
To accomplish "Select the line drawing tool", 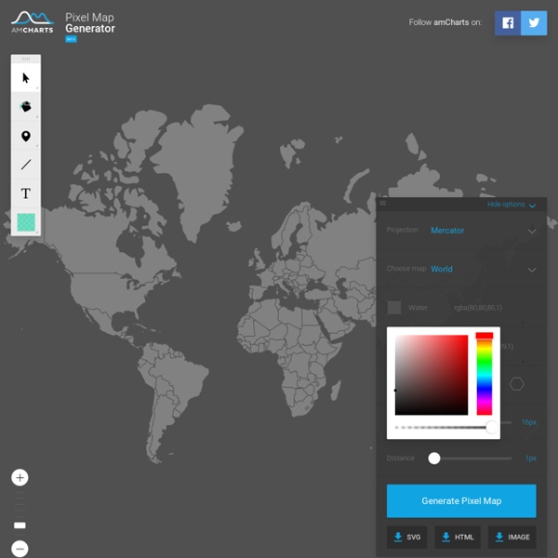I will [26, 165].
